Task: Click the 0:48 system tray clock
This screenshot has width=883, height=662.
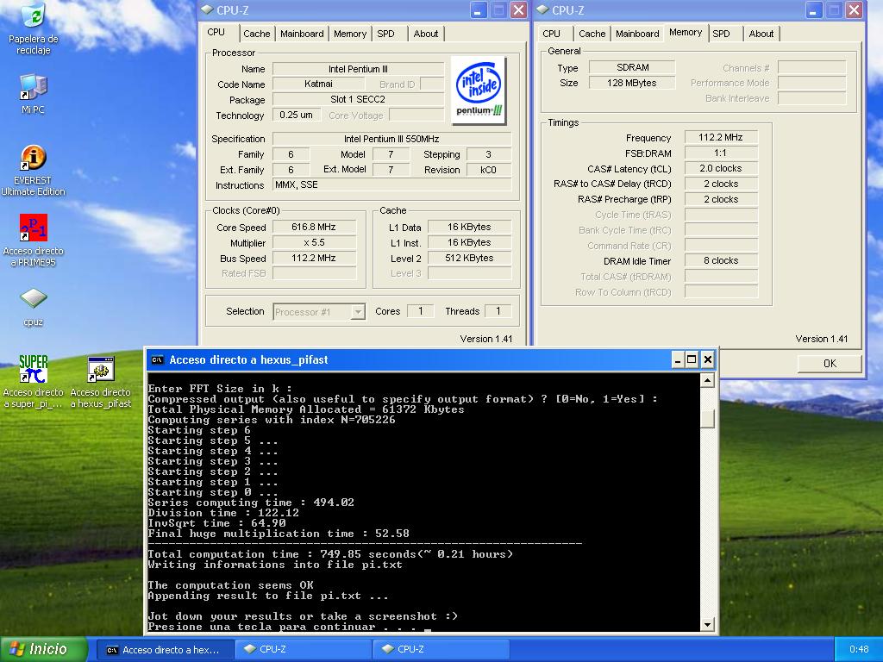Action: [x=859, y=650]
